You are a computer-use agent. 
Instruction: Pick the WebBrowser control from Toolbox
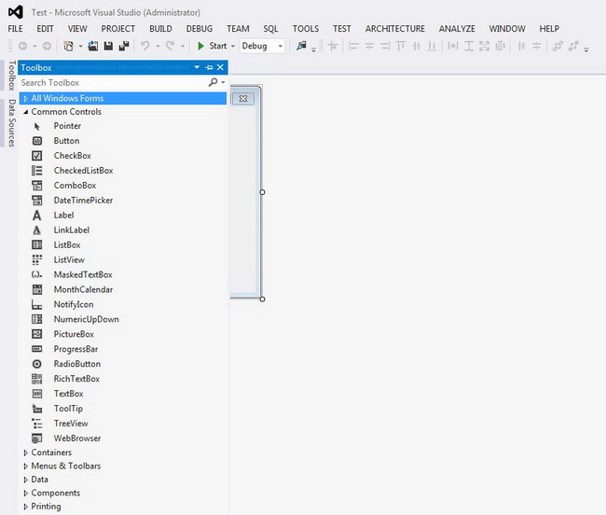pyautogui.click(x=76, y=438)
